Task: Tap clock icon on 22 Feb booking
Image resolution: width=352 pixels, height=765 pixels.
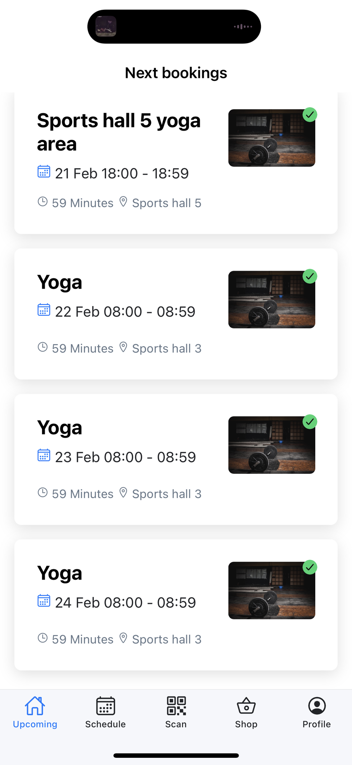Action: pos(43,347)
